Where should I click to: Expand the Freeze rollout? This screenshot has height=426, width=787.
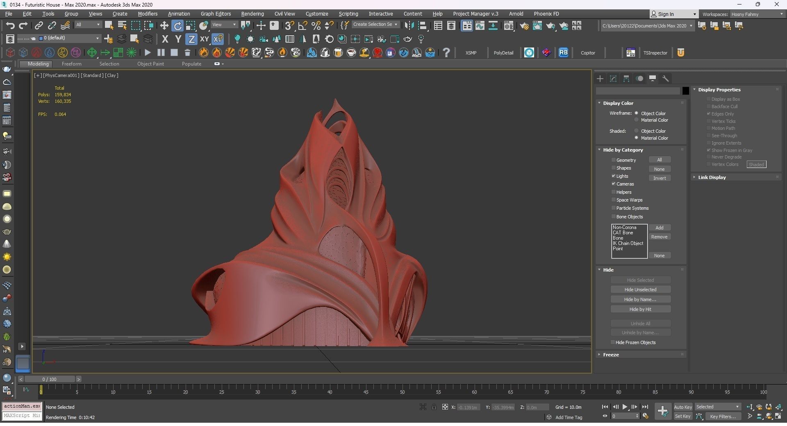611,355
